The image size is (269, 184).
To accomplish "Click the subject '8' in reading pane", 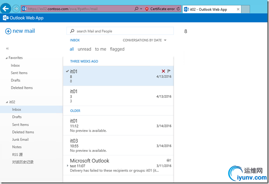I will (x=186, y=31).
